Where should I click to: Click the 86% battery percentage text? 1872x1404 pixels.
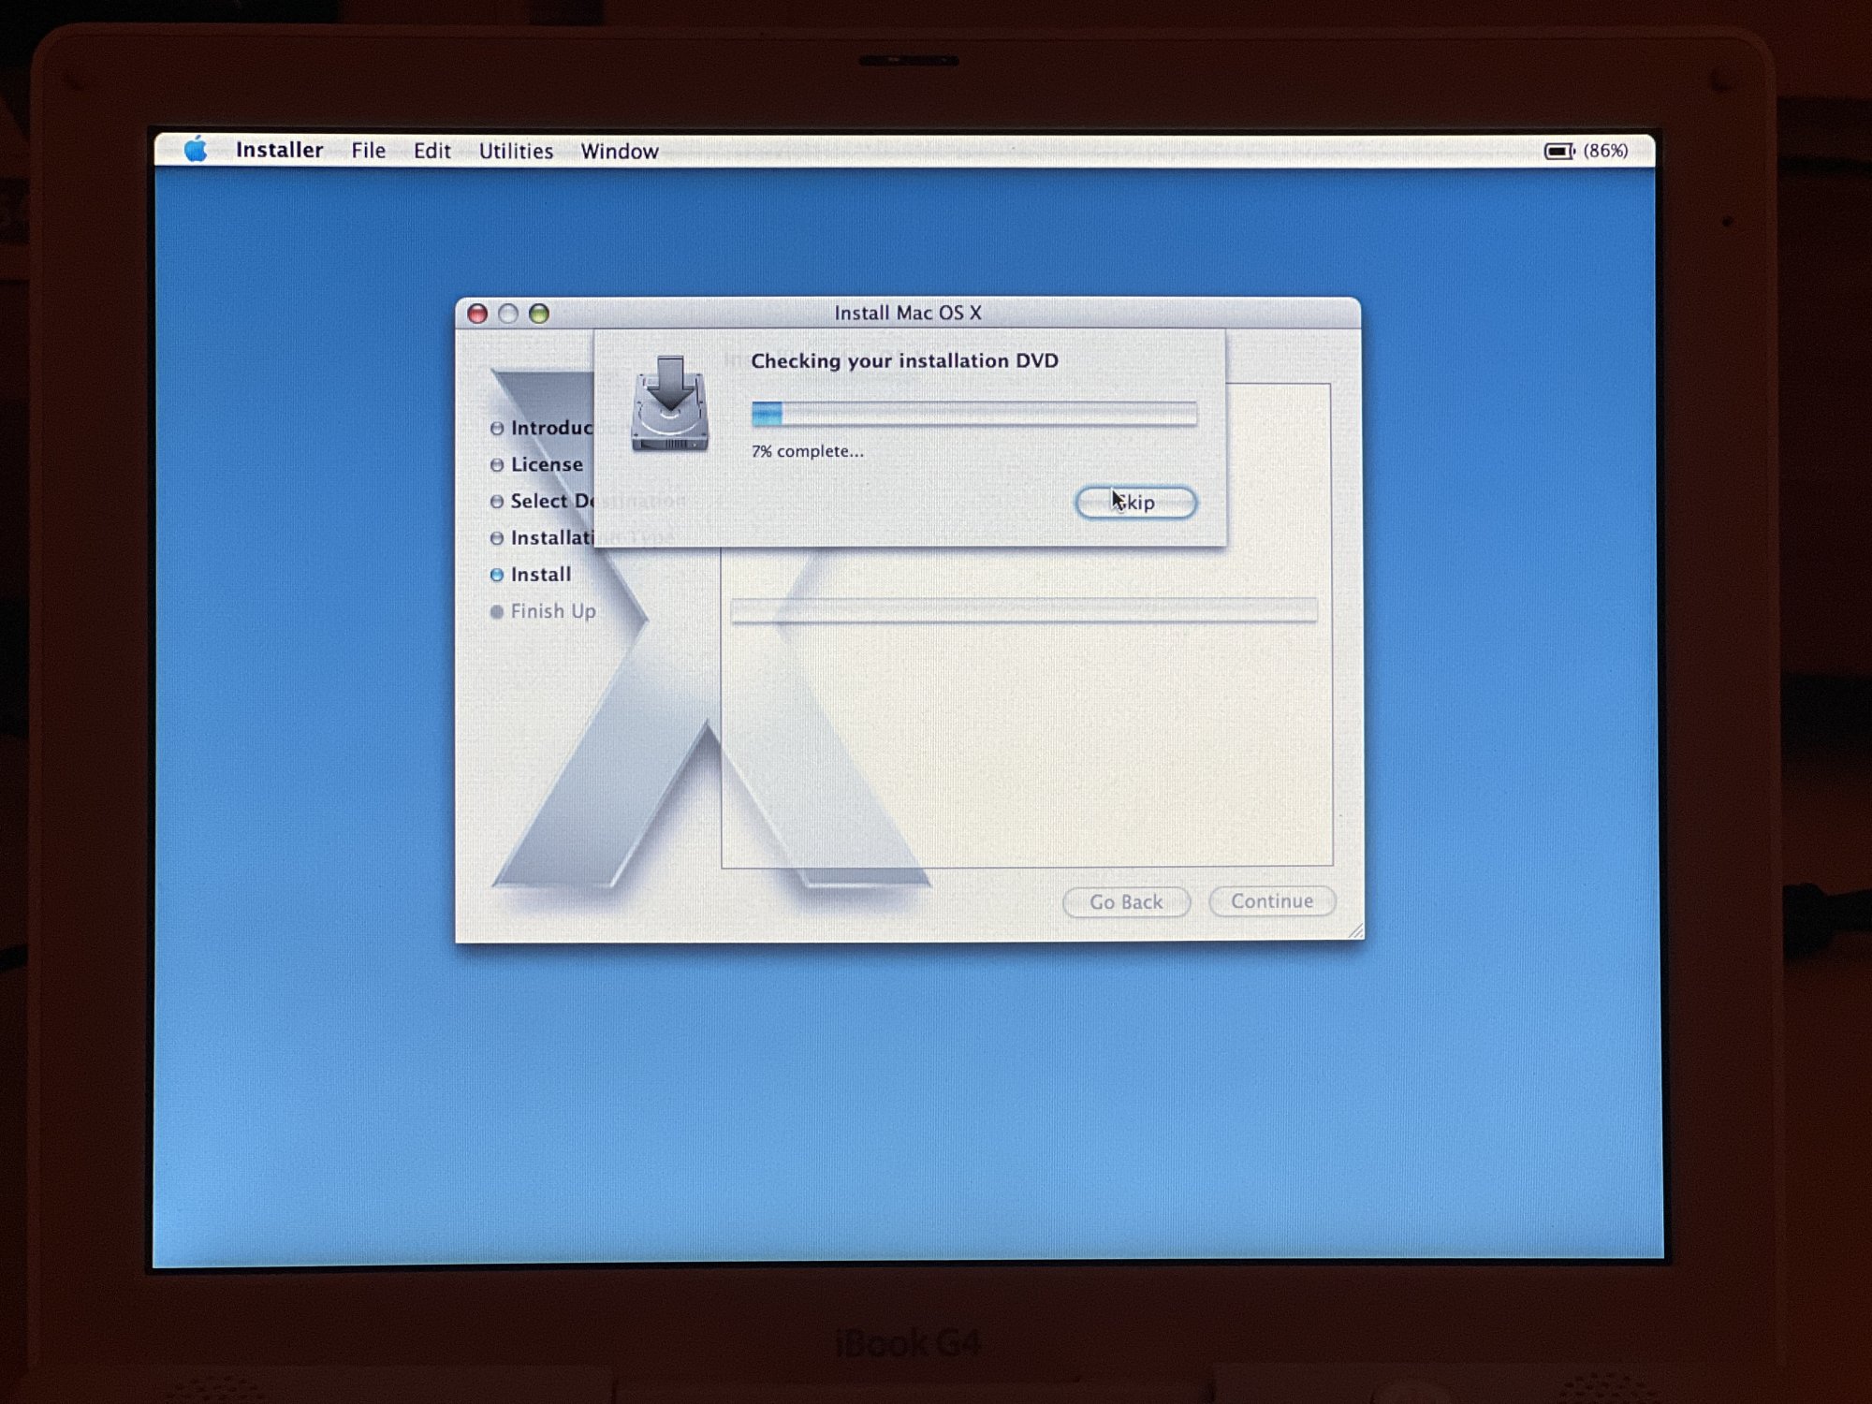(1605, 151)
